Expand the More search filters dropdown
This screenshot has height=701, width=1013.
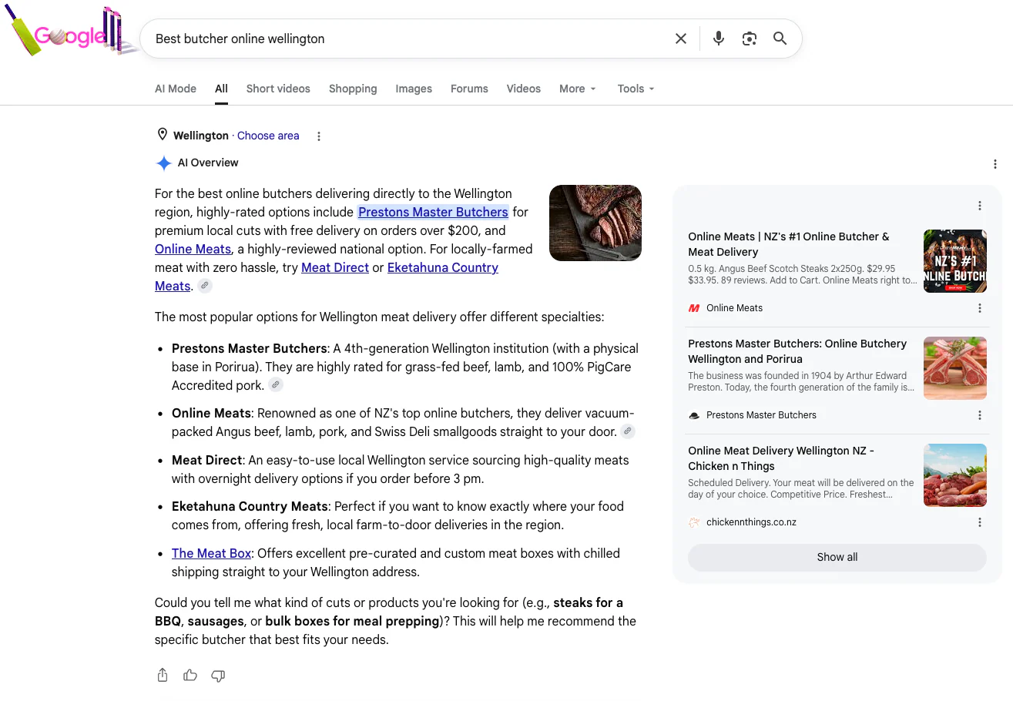click(578, 89)
